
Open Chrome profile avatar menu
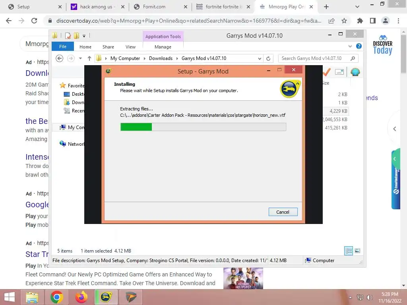(x=386, y=21)
